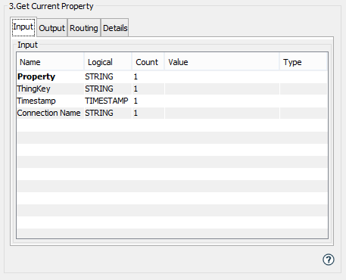Select the ThingKey row name
This screenshot has height=280, width=346.
(x=33, y=89)
